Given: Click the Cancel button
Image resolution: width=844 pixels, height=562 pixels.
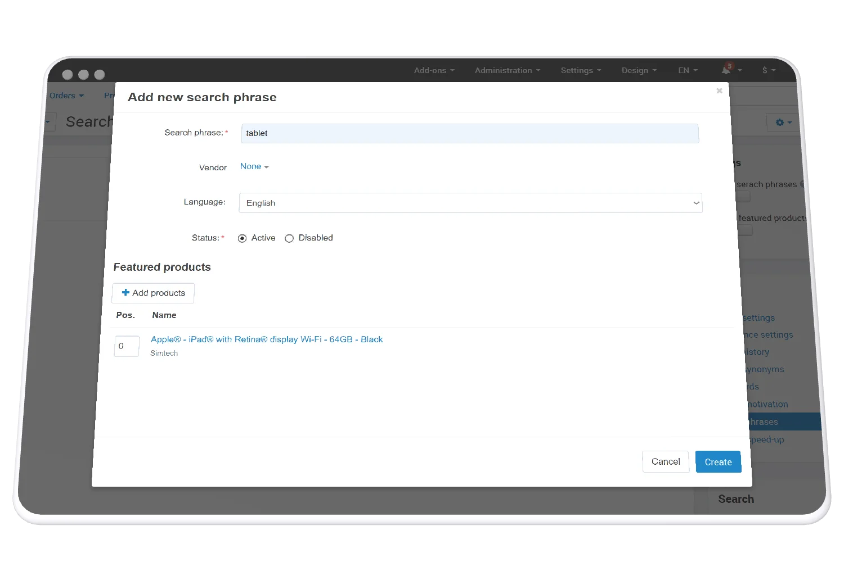Looking at the screenshot, I should [666, 461].
